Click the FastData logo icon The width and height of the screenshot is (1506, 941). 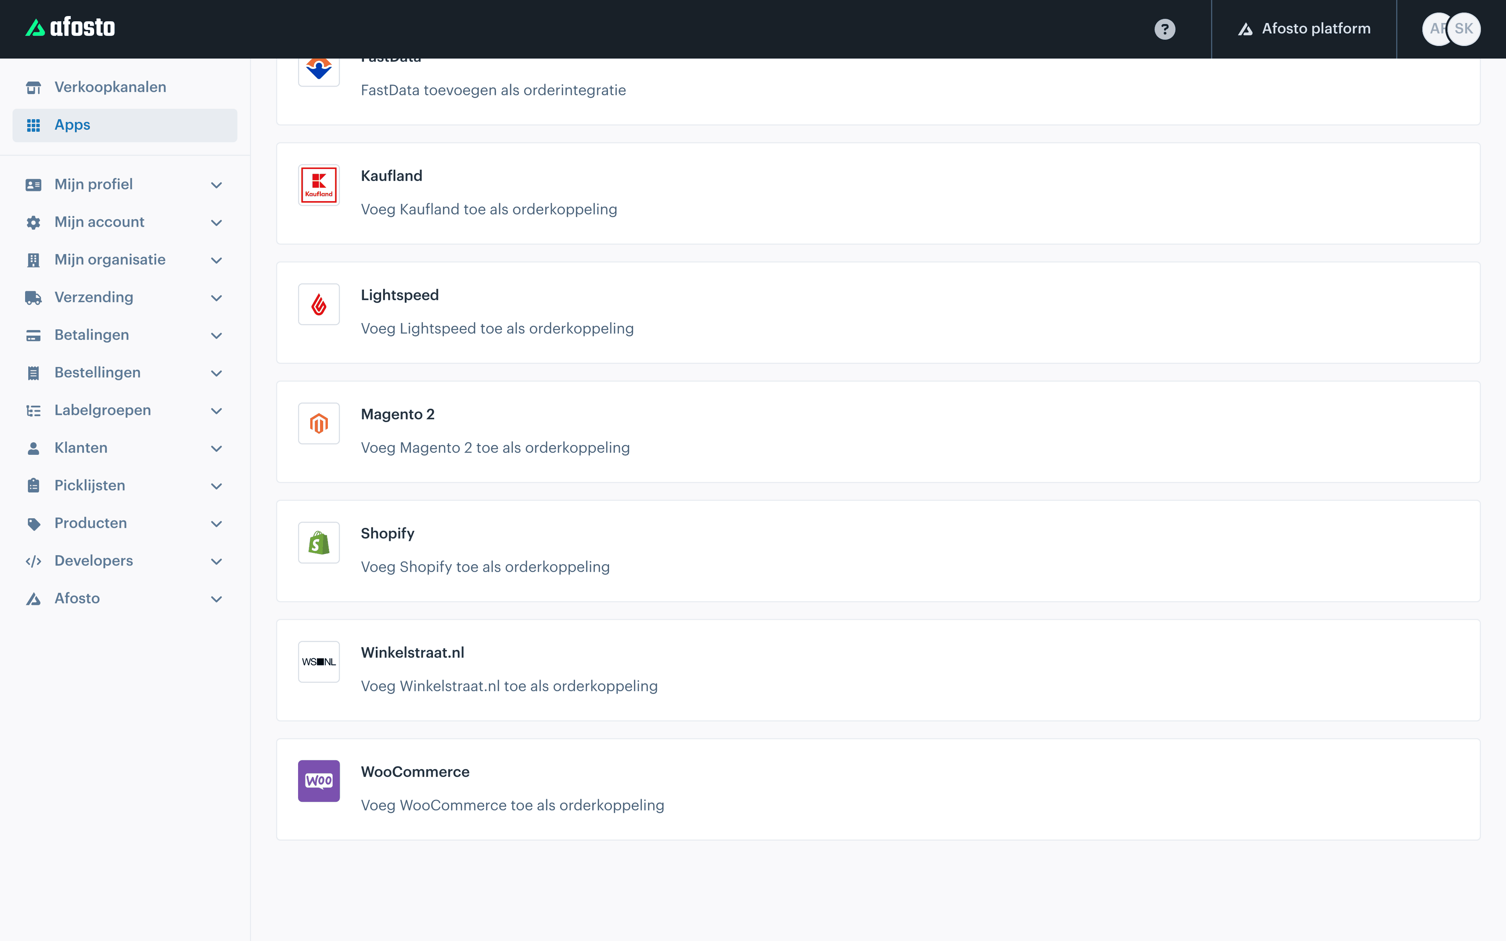318,70
